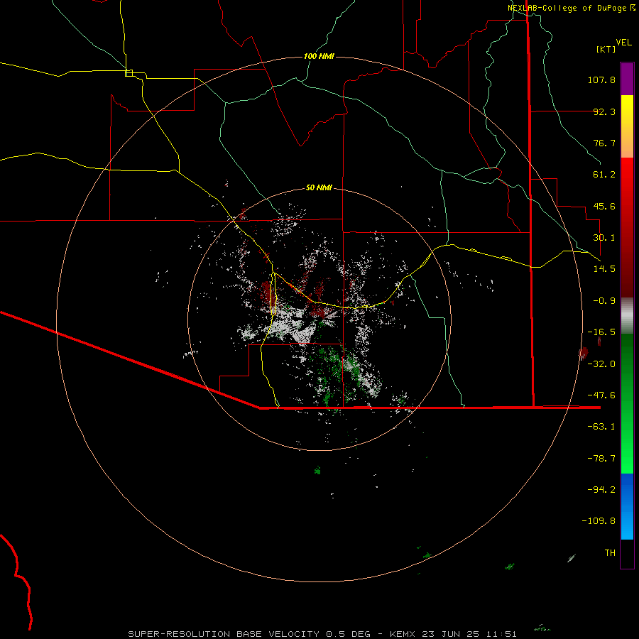Select the -78.7 velocity scale value
The width and height of the screenshot is (639, 639).
[x=601, y=459]
